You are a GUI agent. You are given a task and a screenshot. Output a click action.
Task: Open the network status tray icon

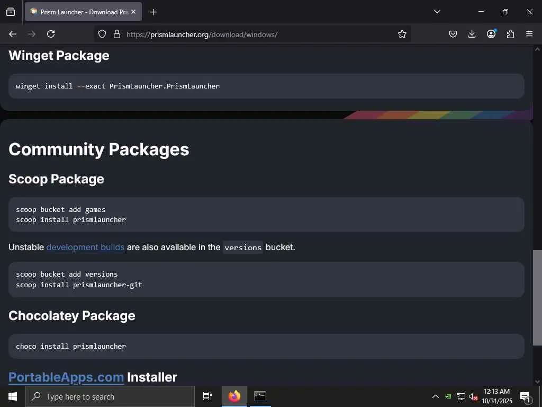pos(461,396)
